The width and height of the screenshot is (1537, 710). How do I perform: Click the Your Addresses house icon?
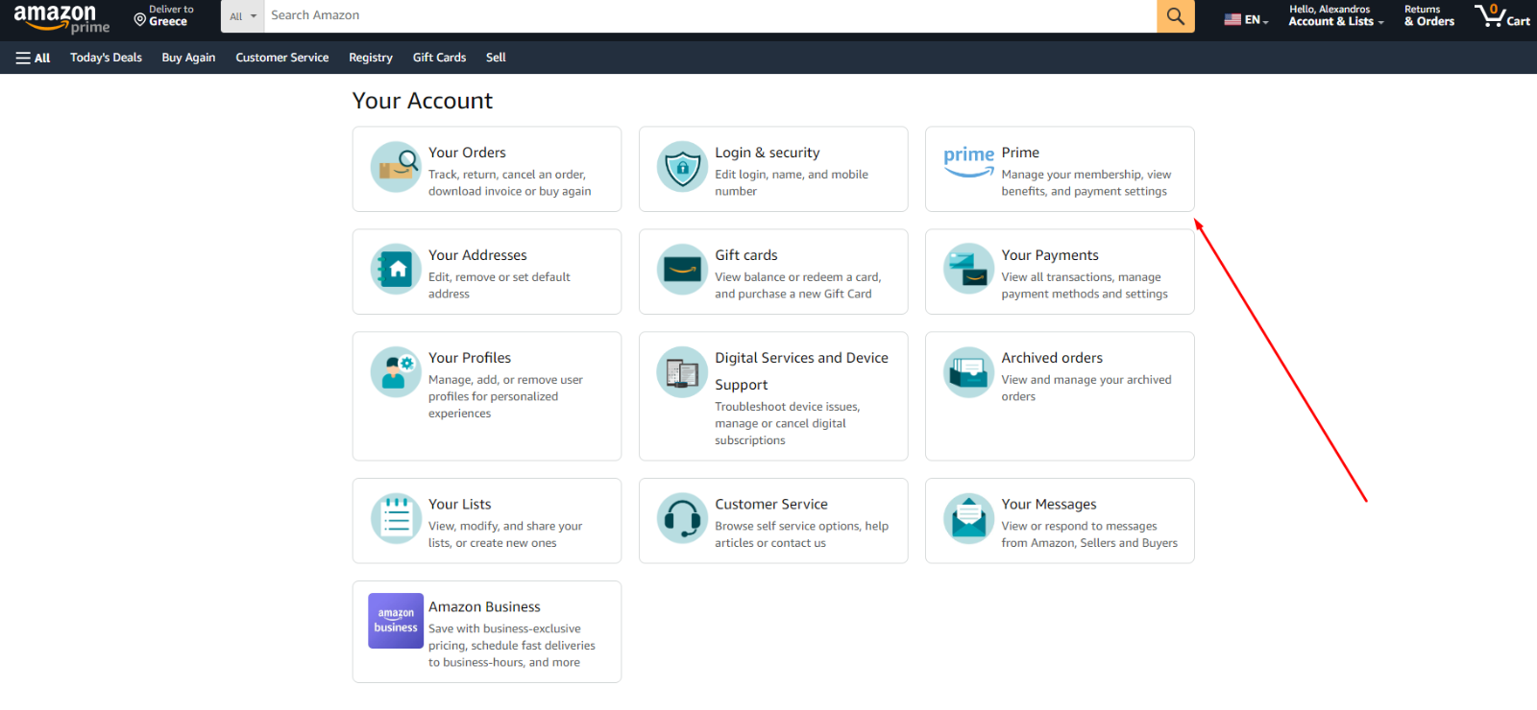click(x=396, y=270)
